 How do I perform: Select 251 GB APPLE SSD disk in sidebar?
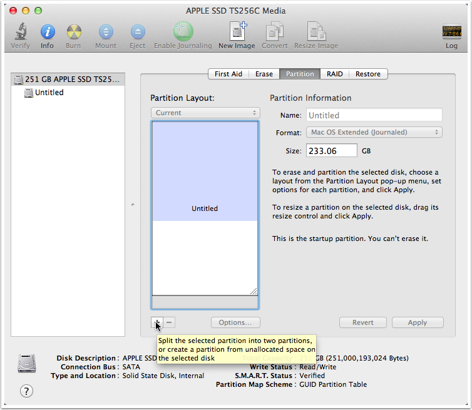click(68, 79)
